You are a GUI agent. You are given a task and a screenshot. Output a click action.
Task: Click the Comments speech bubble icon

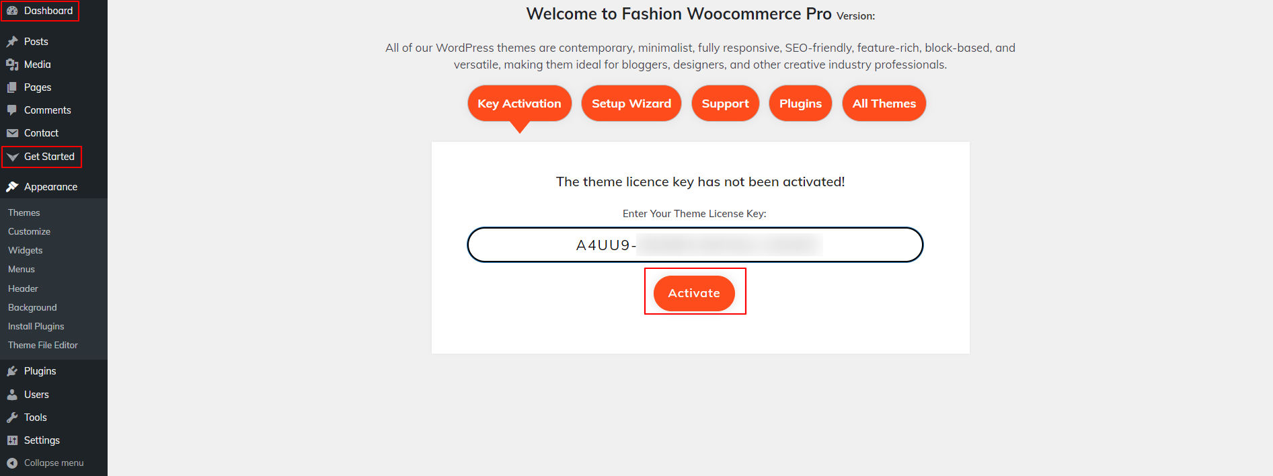tap(12, 110)
